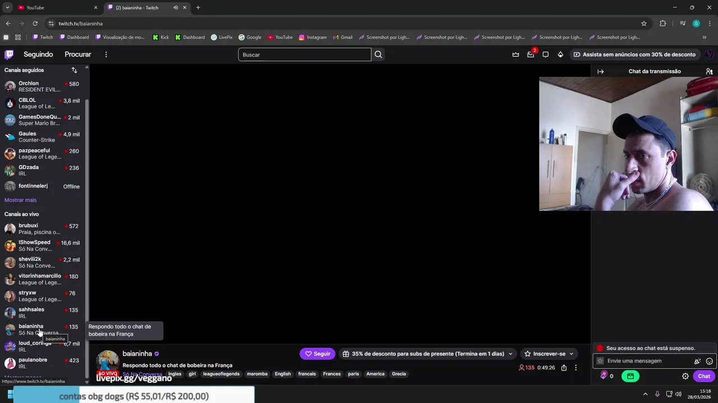
Task: Click the taskbar volume icon
Action: pyautogui.click(x=678, y=394)
